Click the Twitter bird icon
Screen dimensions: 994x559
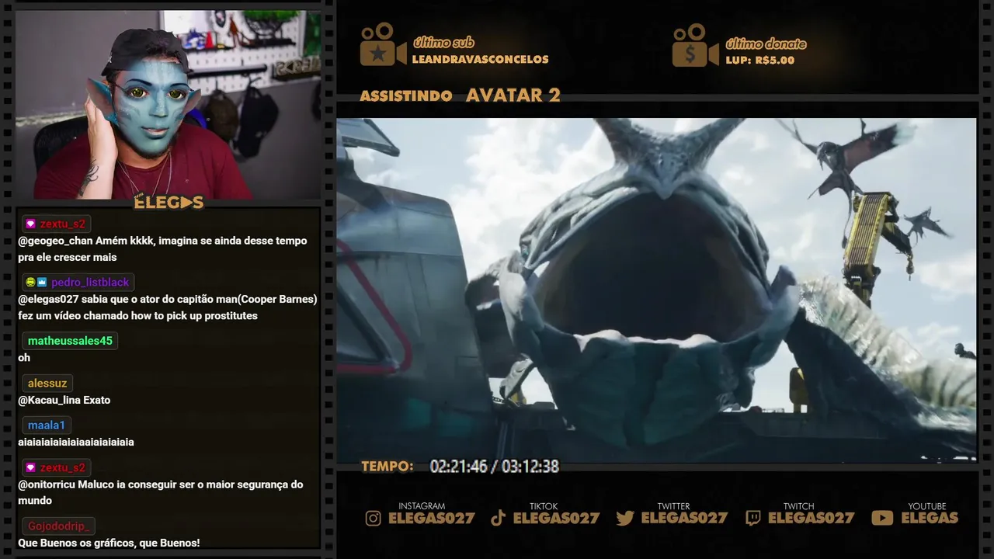(x=625, y=518)
